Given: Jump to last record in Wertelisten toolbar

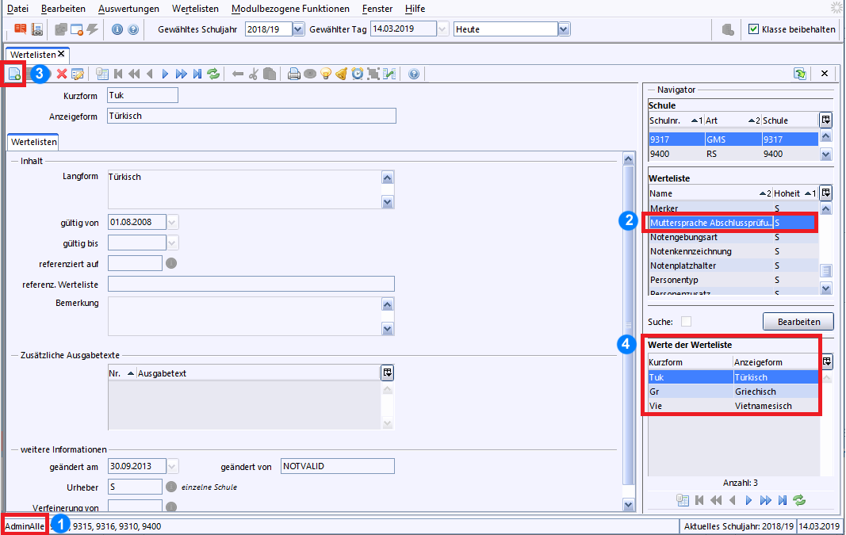Looking at the screenshot, I should pos(197,74).
